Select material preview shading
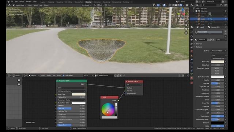The width and height of the screenshot is (234, 132). pos(178,5)
